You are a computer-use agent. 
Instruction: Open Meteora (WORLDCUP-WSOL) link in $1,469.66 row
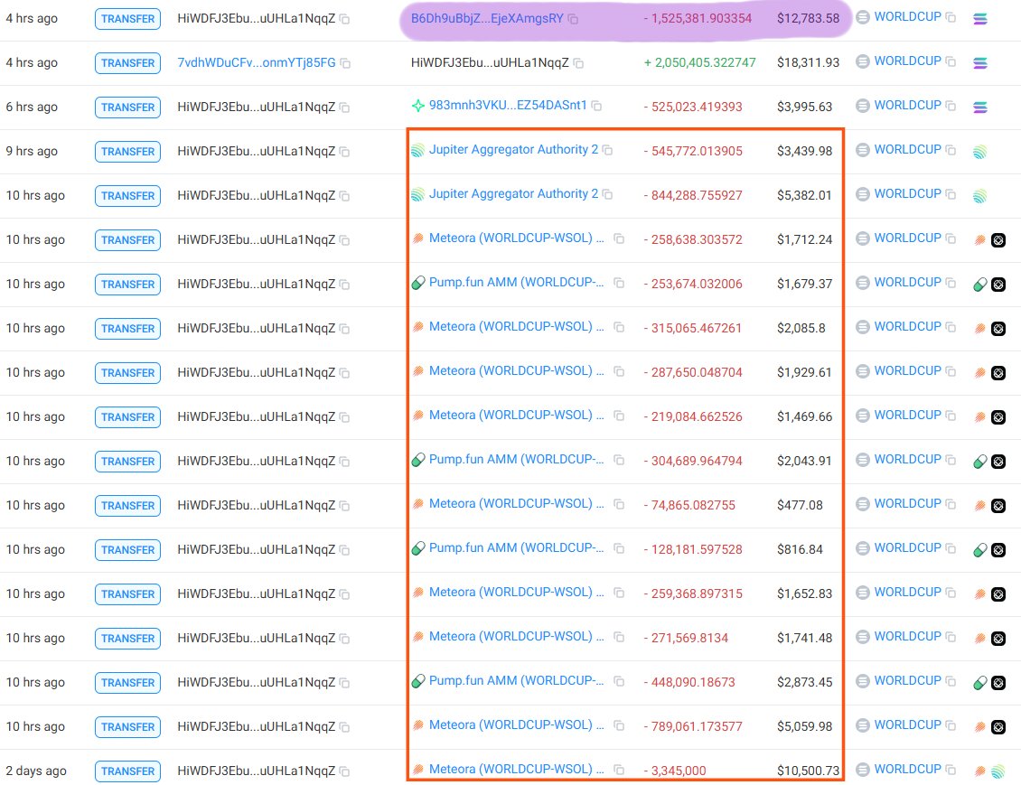coord(516,416)
